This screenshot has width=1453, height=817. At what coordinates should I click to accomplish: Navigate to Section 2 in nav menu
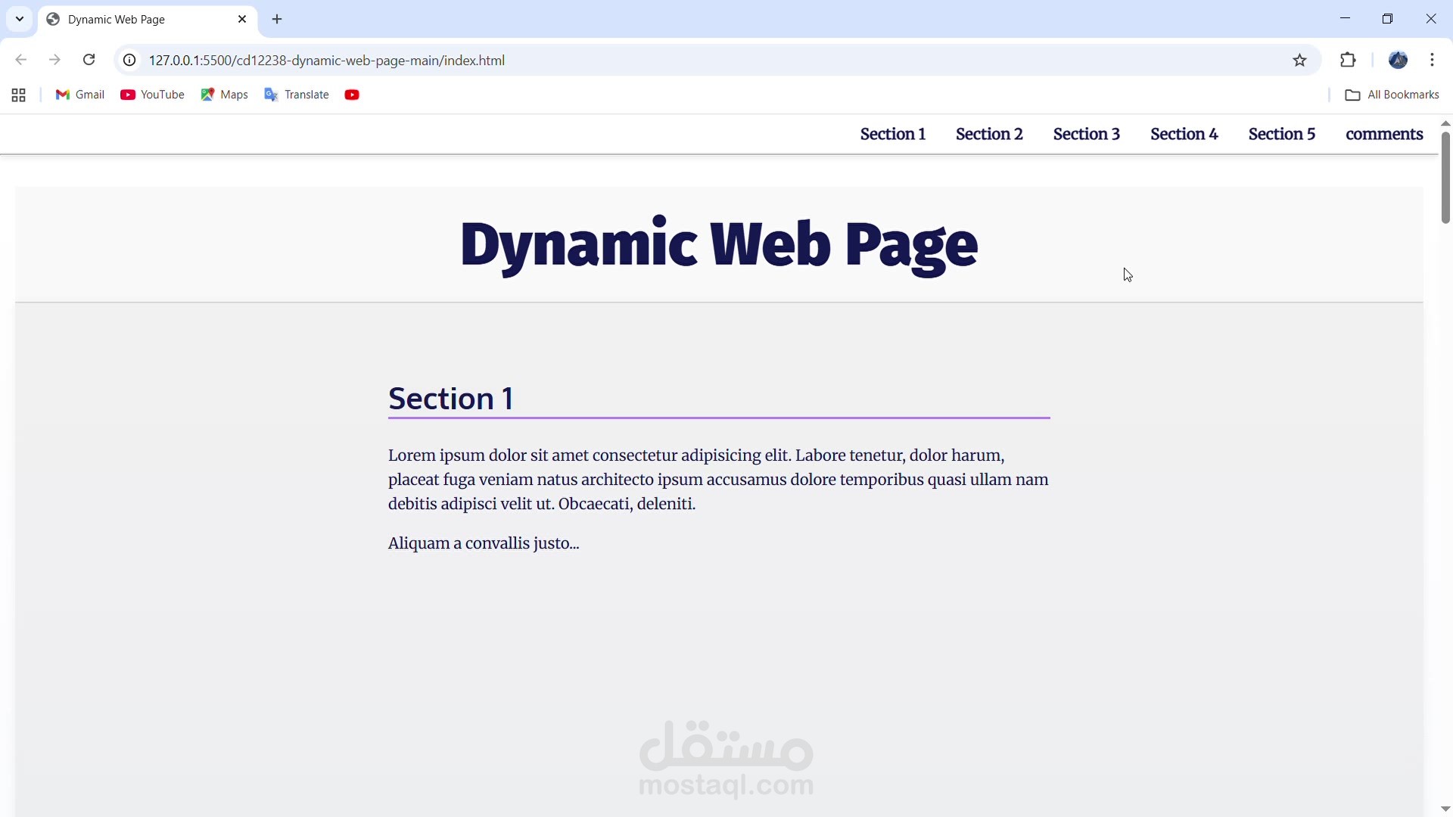point(989,134)
